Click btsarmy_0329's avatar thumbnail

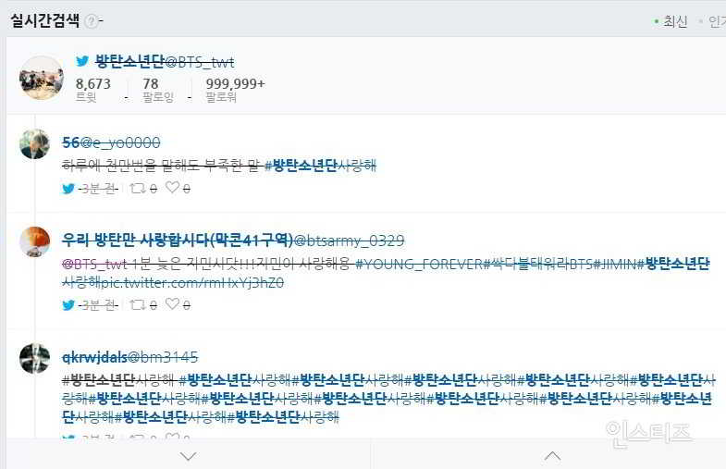pyautogui.click(x=35, y=241)
